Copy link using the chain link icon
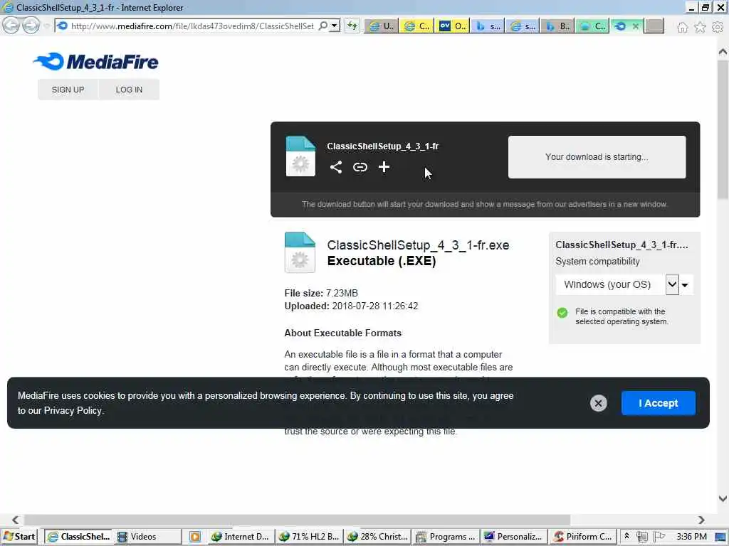 [x=360, y=167]
